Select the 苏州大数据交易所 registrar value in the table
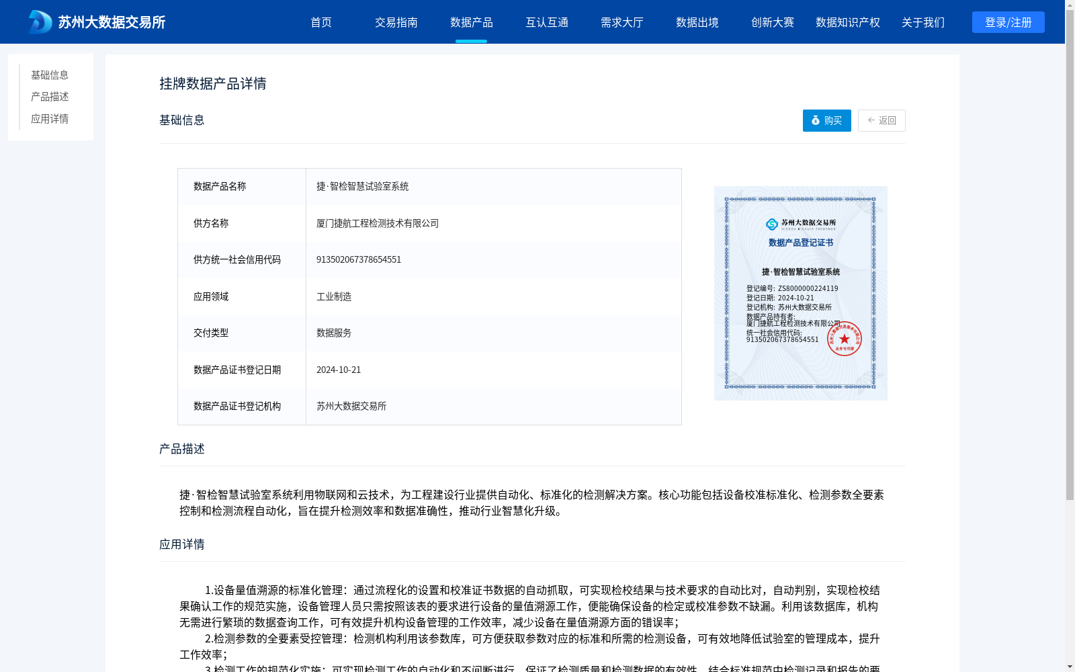Screen dimensions: 1075x672 click(494, 407)
